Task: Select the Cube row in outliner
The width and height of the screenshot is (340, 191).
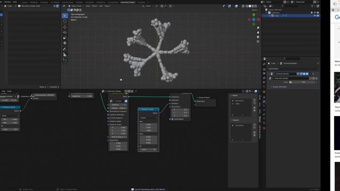Action: tap(291, 16)
